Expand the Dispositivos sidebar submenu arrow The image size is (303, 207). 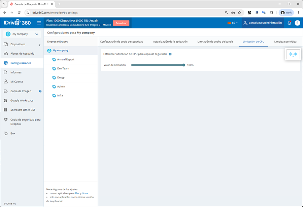(x=39, y=44)
